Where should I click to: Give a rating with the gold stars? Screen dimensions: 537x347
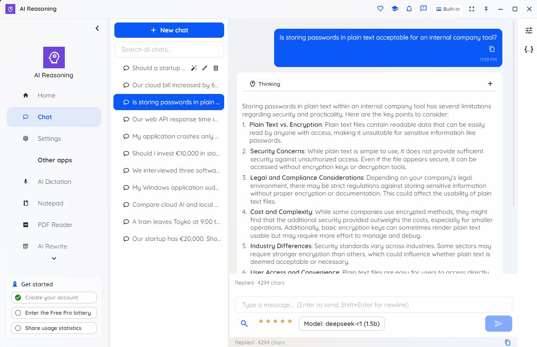tap(275, 321)
